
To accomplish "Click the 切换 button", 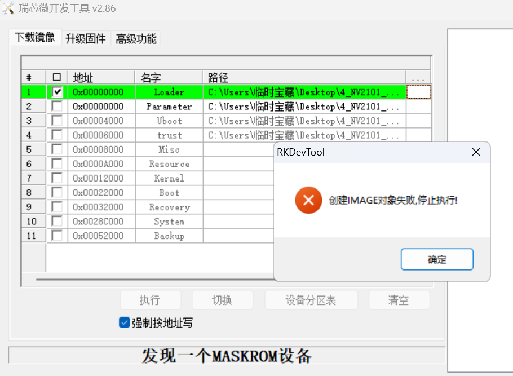I will point(223,300).
